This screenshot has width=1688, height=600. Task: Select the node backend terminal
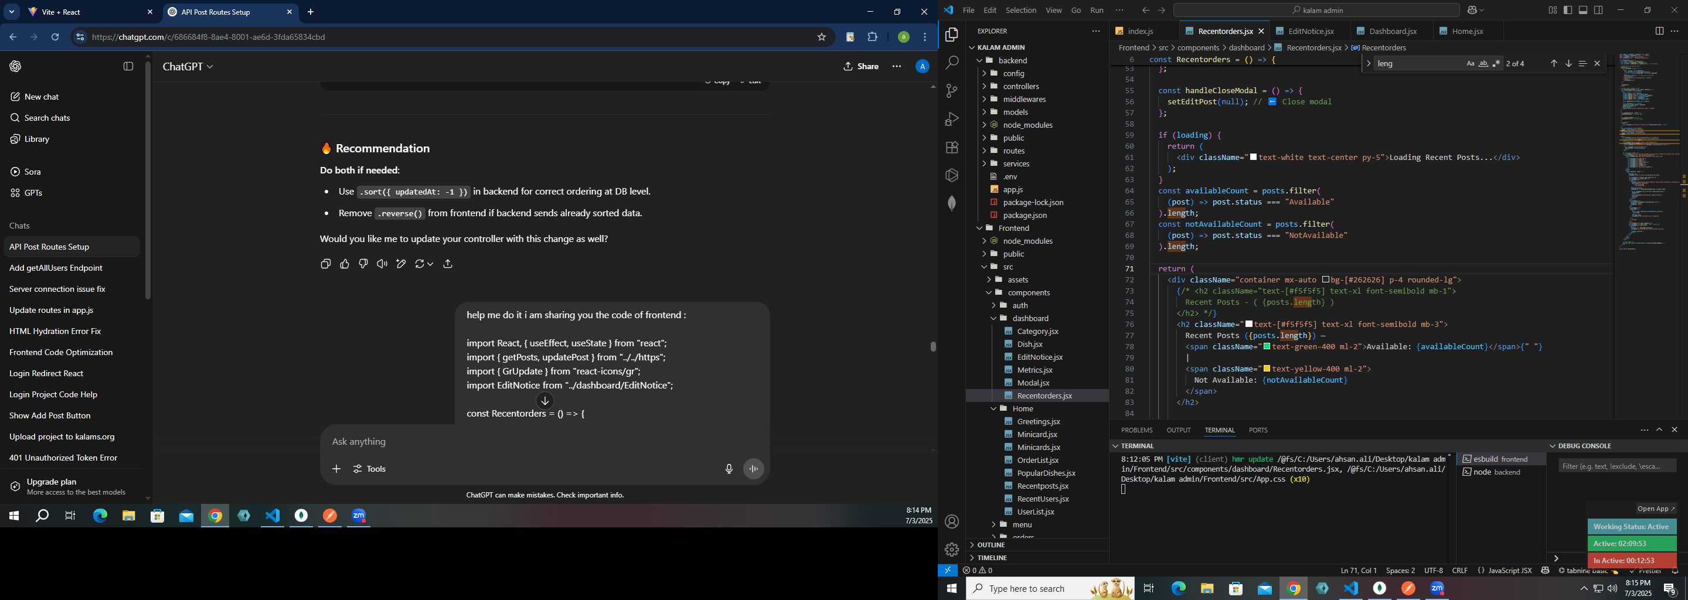(x=1500, y=472)
